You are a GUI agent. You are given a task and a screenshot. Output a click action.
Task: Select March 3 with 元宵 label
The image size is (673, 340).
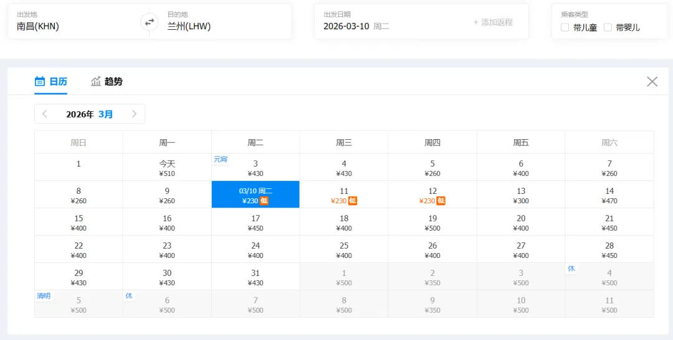(x=255, y=167)
